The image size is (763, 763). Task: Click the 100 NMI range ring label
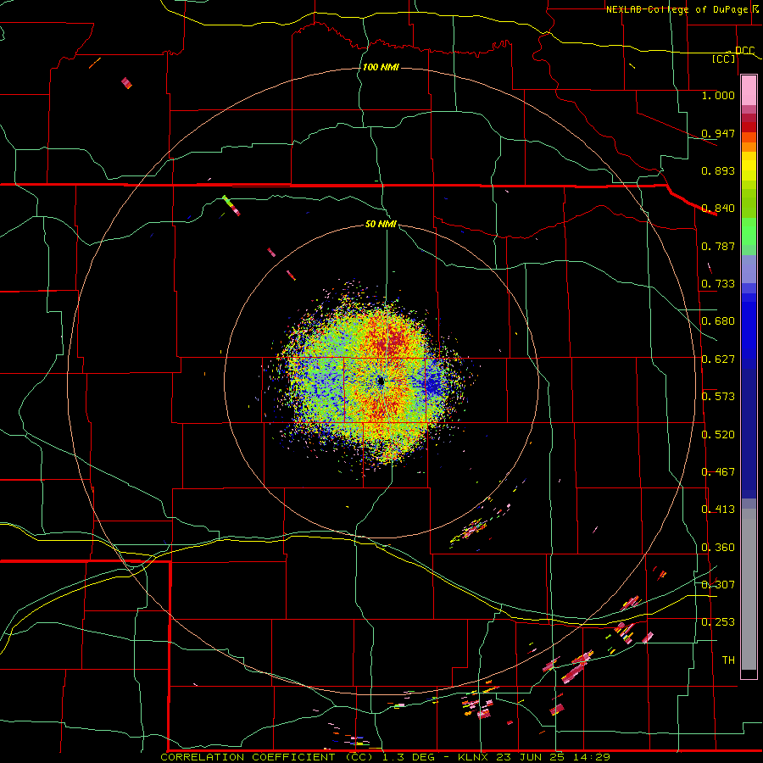(381, 67)
